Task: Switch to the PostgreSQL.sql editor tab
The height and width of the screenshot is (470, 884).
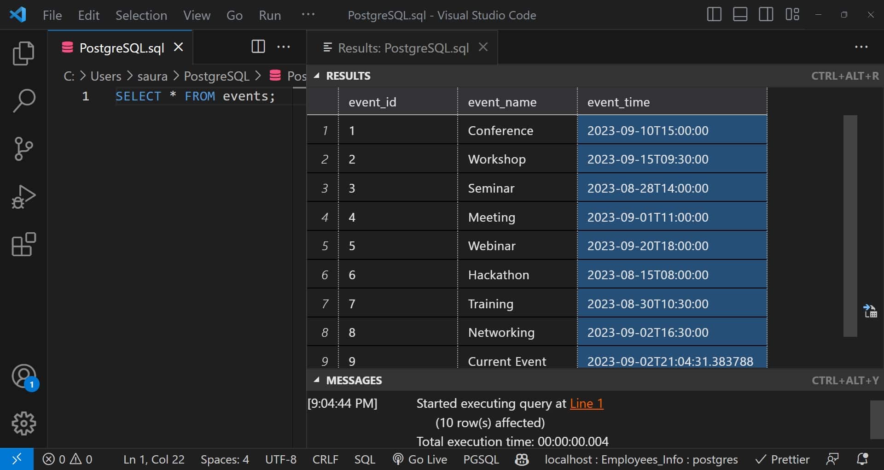Action: pos(121,47)
